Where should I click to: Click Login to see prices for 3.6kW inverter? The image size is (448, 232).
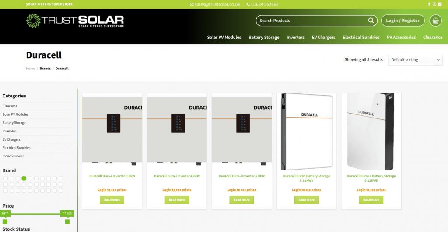112,190
